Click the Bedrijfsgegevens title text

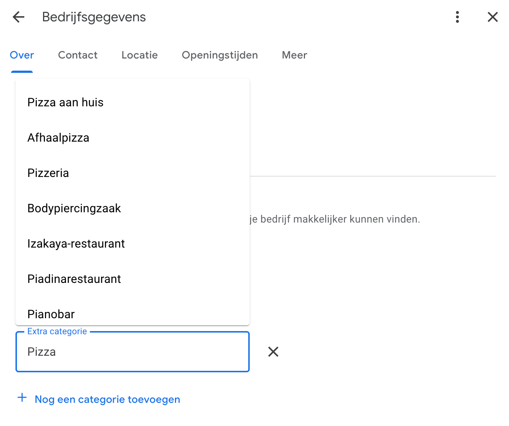(x=94, y=17)
